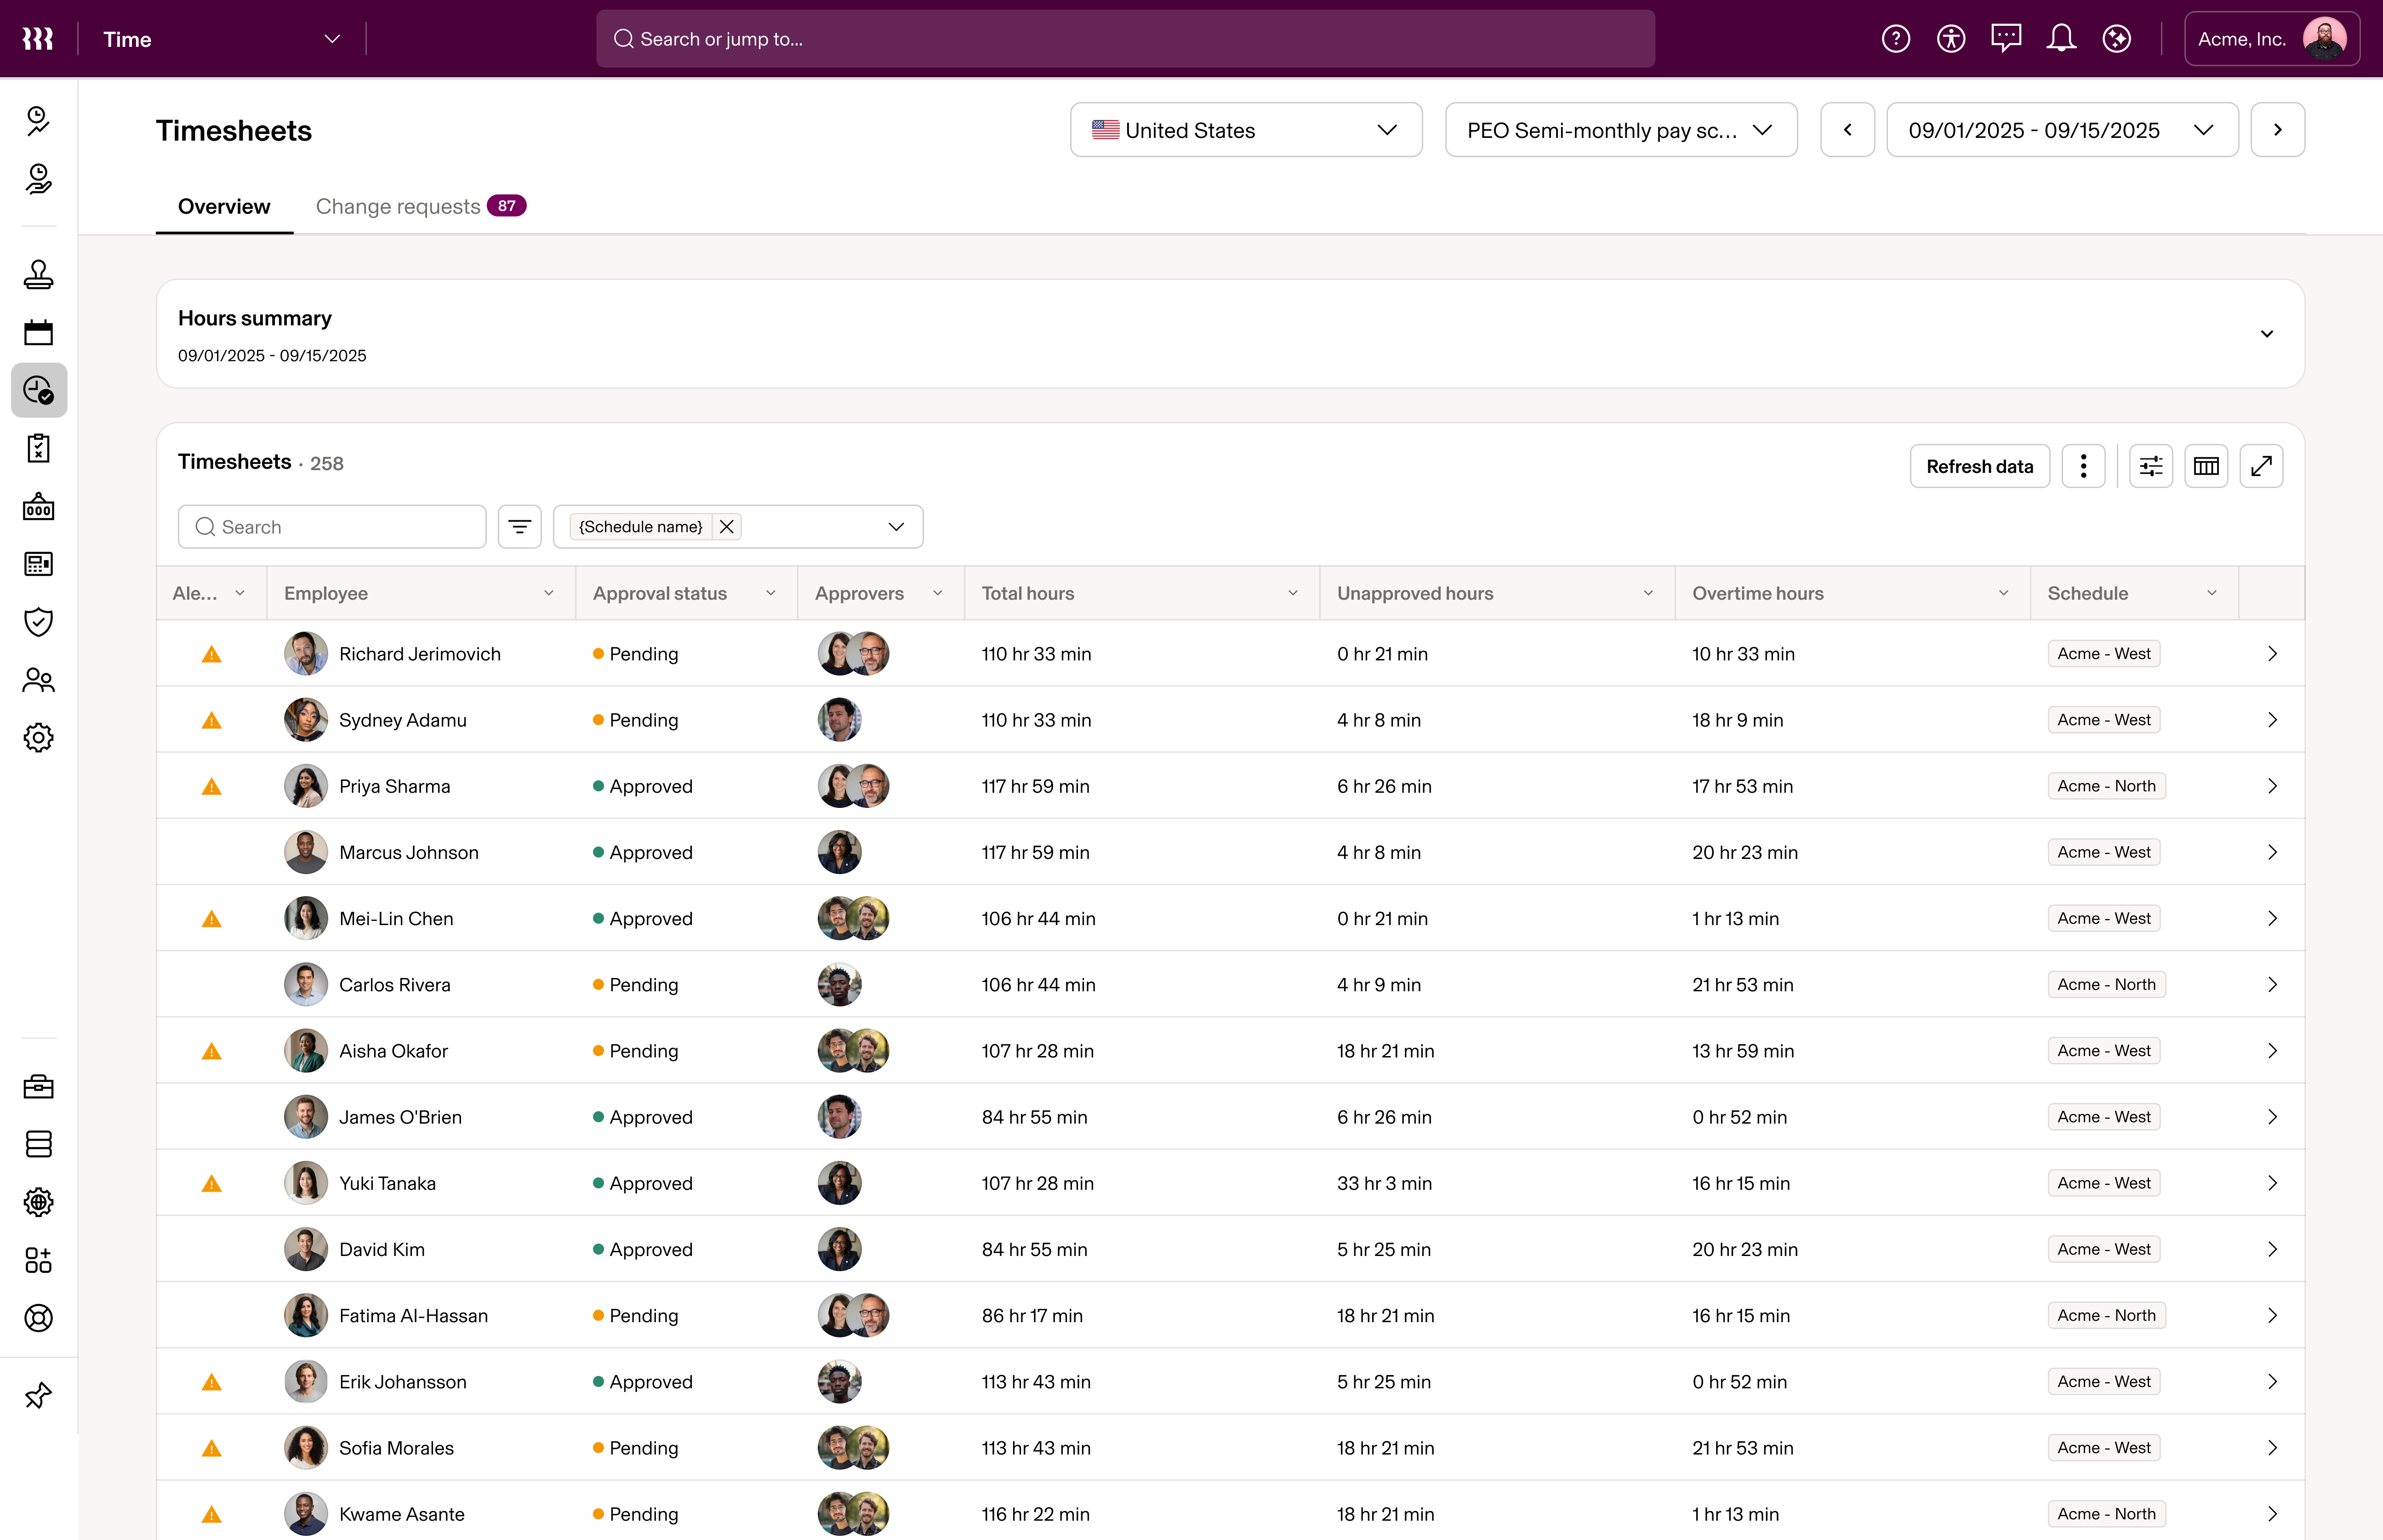Switch to the Change requests tab

coord(420,206)
